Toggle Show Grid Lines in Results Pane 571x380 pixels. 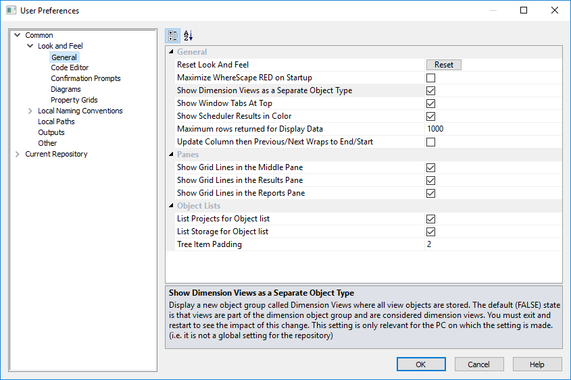click(x=430, y=180)
